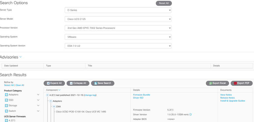
Task: Expand the Adapters filter chevron
Action: (x=38, y=94)
